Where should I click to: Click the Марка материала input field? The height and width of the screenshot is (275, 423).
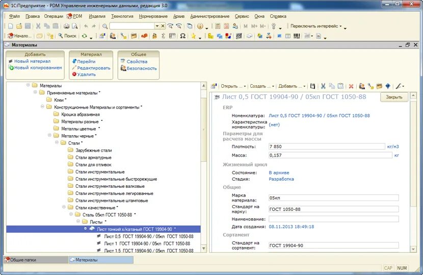point(333,198)
